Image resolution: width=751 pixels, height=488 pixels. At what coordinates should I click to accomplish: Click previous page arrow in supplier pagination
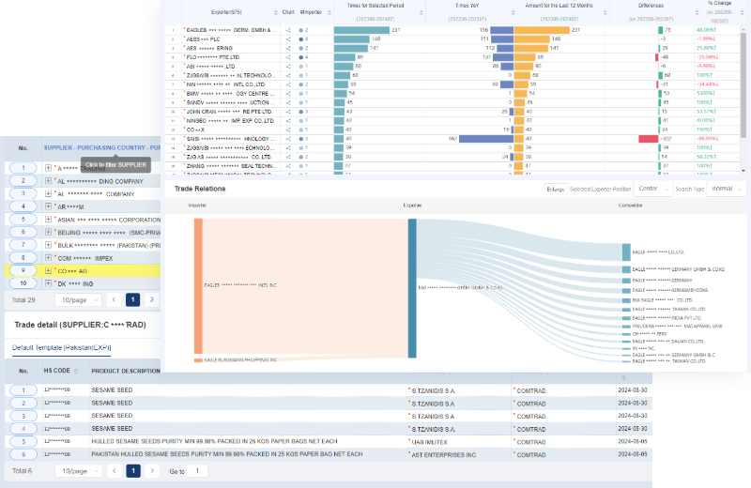pos(113,300)
